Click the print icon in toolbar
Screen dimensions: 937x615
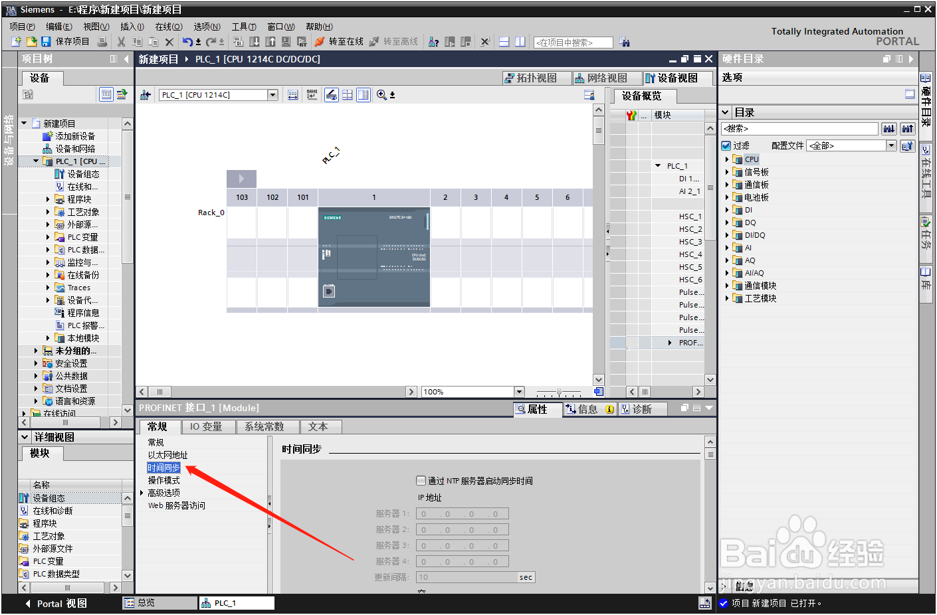102,42
